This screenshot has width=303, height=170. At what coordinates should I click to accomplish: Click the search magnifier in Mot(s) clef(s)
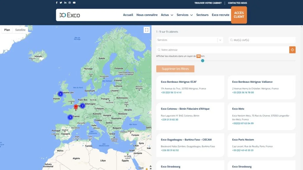coord(231,40)
